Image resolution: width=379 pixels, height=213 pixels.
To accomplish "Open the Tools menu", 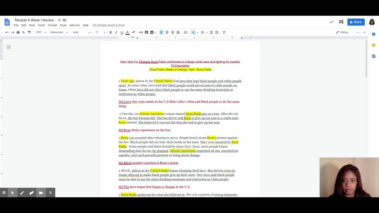I will coord(63,25).
